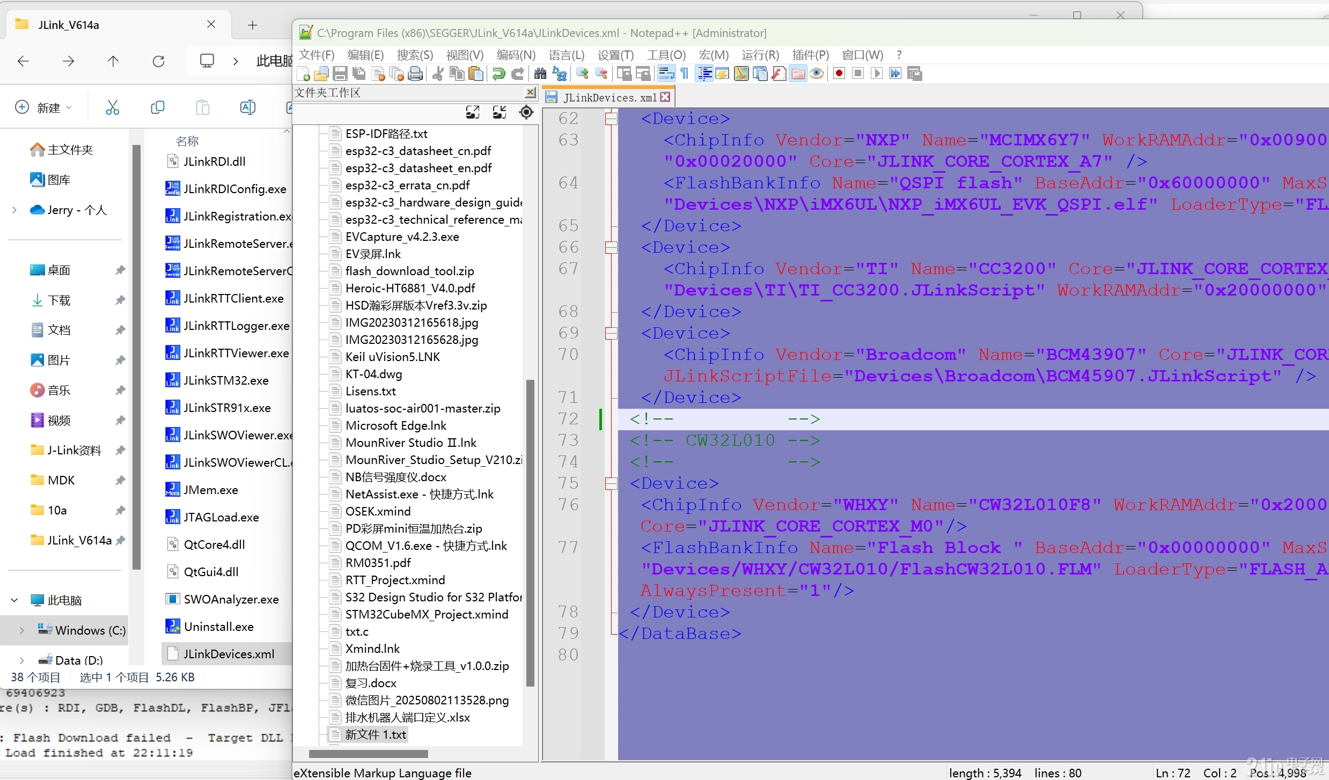Toggle word wrap in Notepad++ toolbar
This screenshot has height=780, width=1329.
pos(666,73)
